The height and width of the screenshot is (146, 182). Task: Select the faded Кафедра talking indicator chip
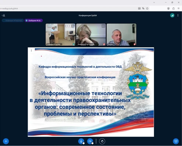(13, 21)
